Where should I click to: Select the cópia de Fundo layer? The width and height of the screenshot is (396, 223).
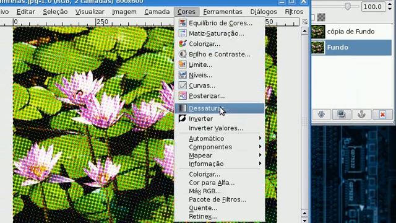(351, 32)
